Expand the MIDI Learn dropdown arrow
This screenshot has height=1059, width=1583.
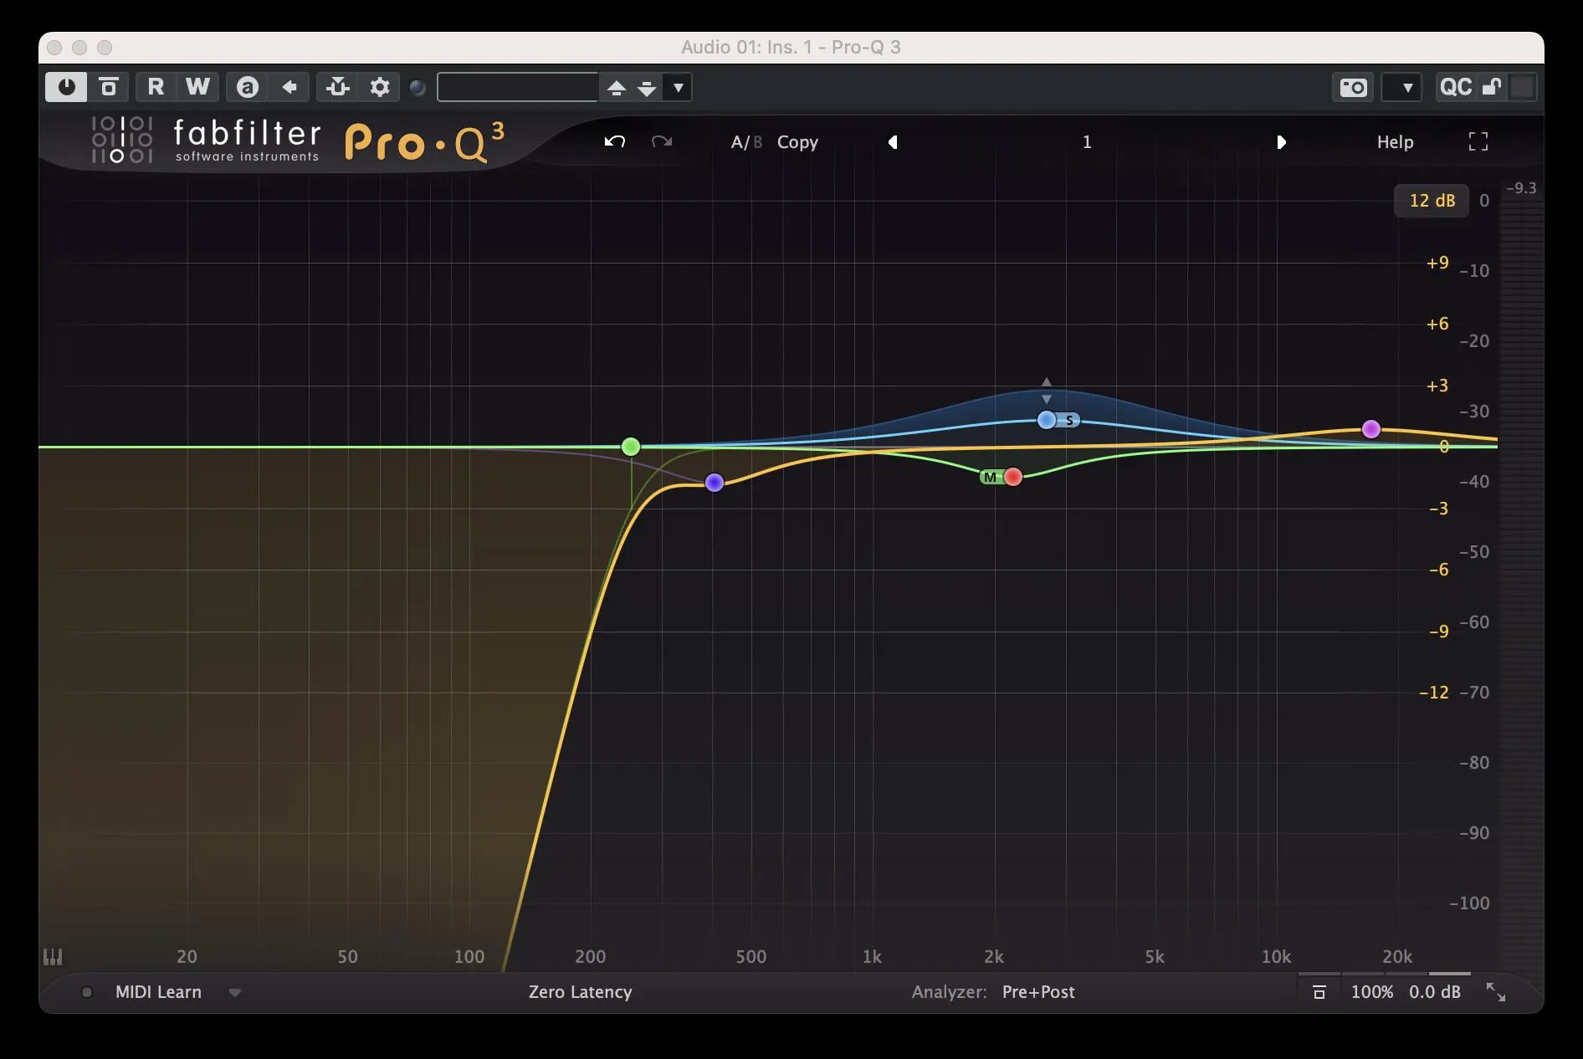click(x=235, y=993)
